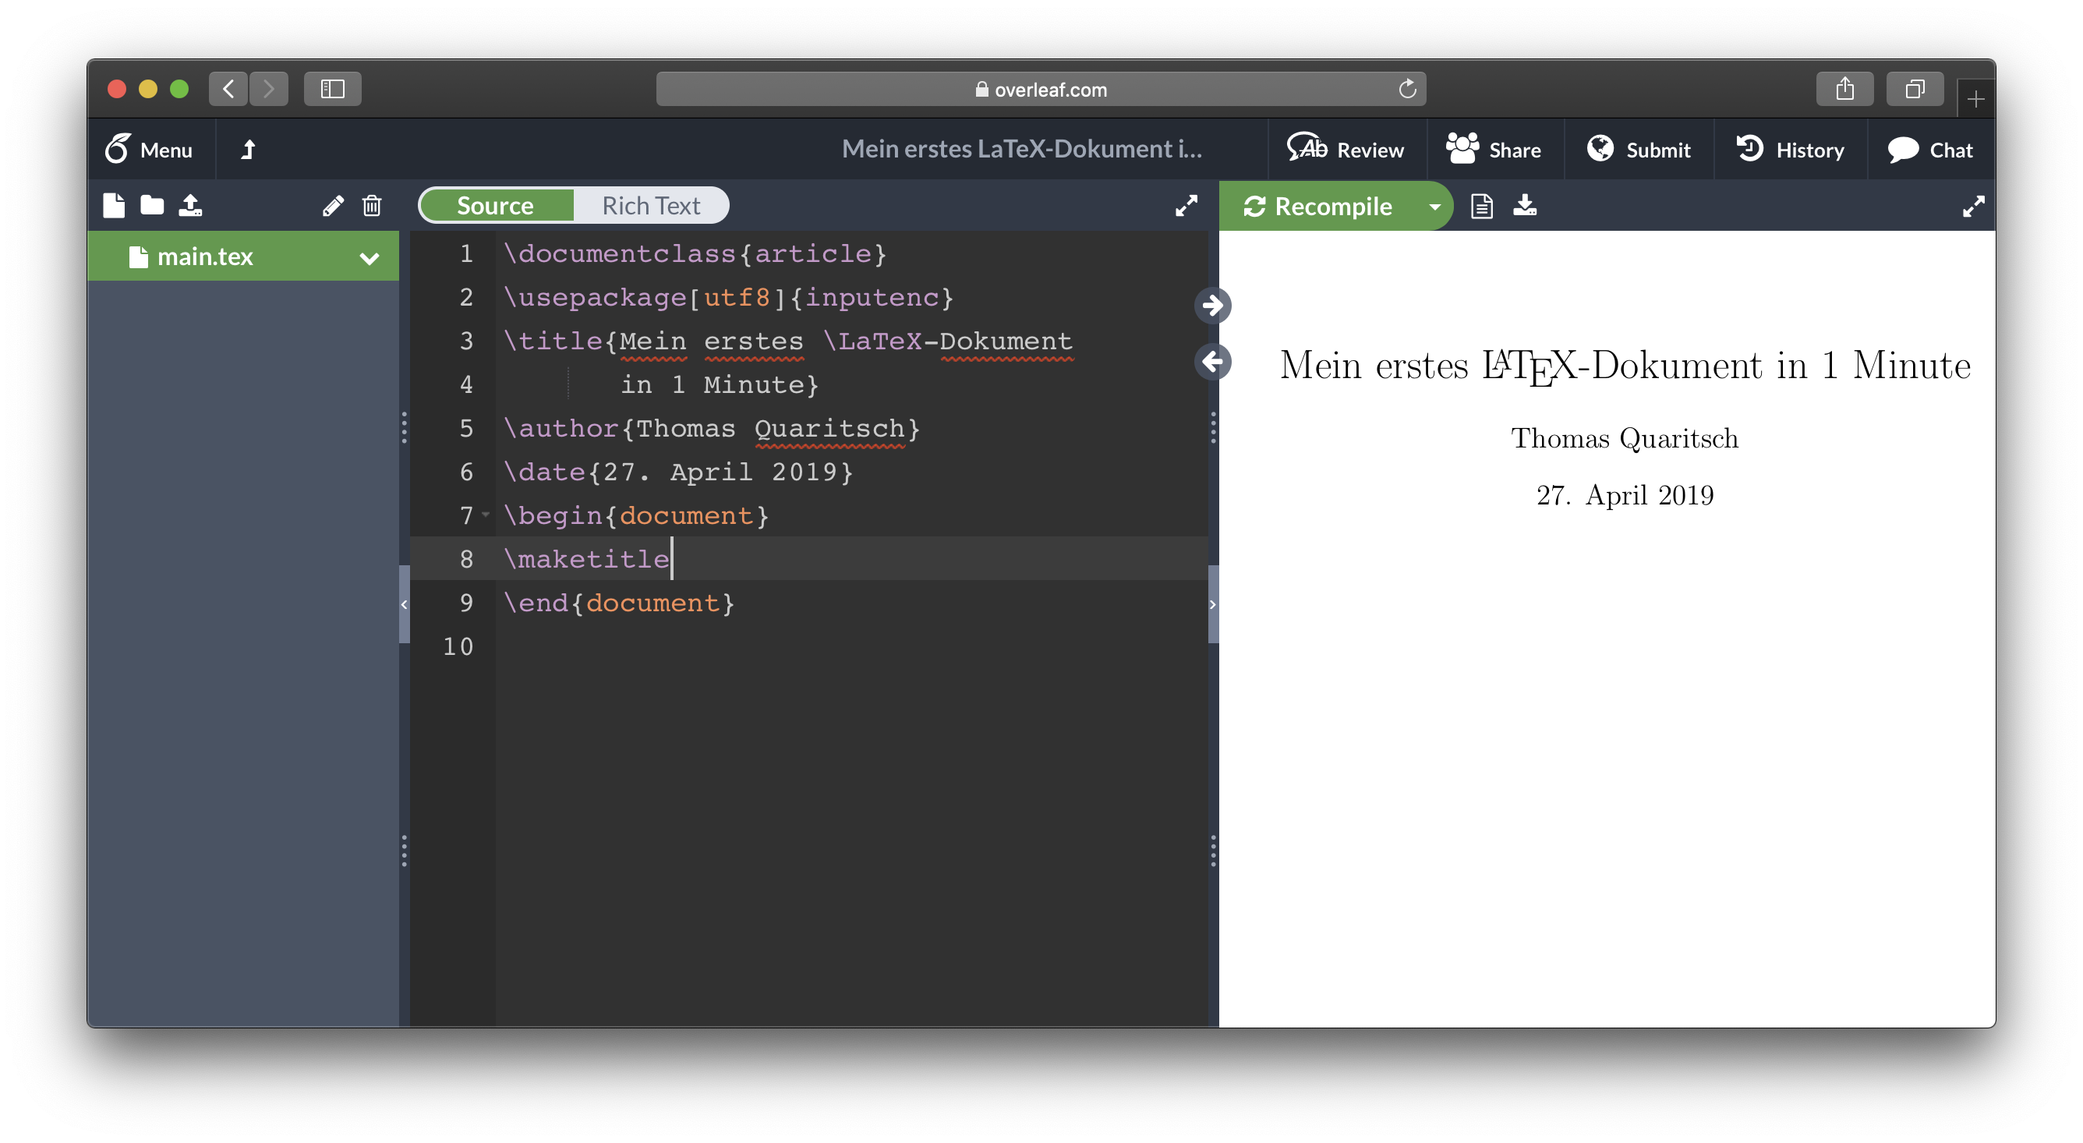Click \end{document} on line 9
The image size is (2083, 1143).
[620, 603]
